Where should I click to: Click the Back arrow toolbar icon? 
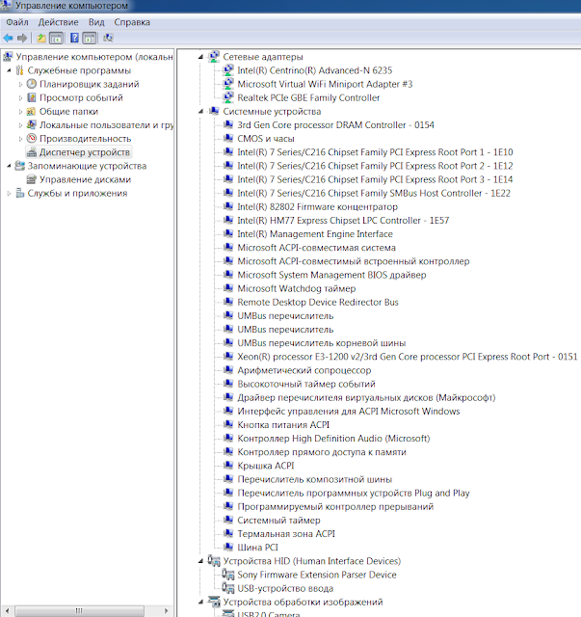click(x=8, y=39)
